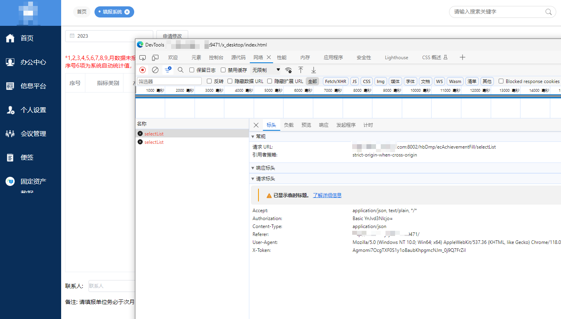Click the 了解详细信息 link
This screenshot has width=561, height=319.
coord(327,195)
